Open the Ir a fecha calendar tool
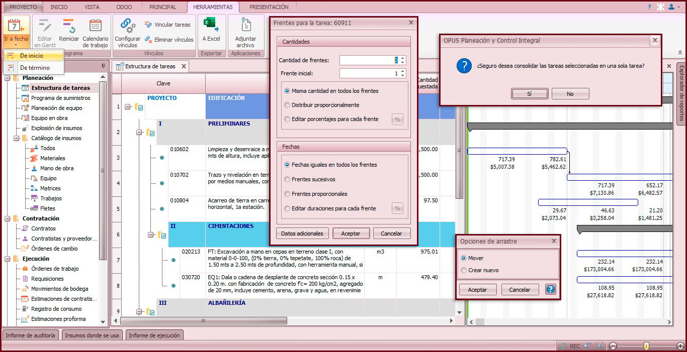 click(16, 31)
